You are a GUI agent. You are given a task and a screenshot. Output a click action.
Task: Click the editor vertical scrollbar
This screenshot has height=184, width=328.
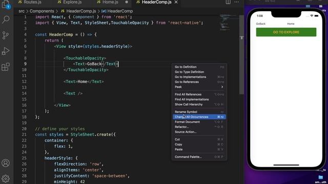241,54
